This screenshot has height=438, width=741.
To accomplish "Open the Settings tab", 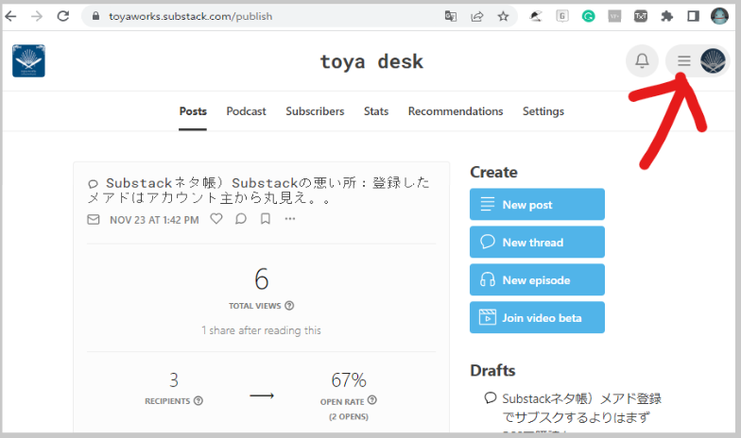I will [543, 111].
